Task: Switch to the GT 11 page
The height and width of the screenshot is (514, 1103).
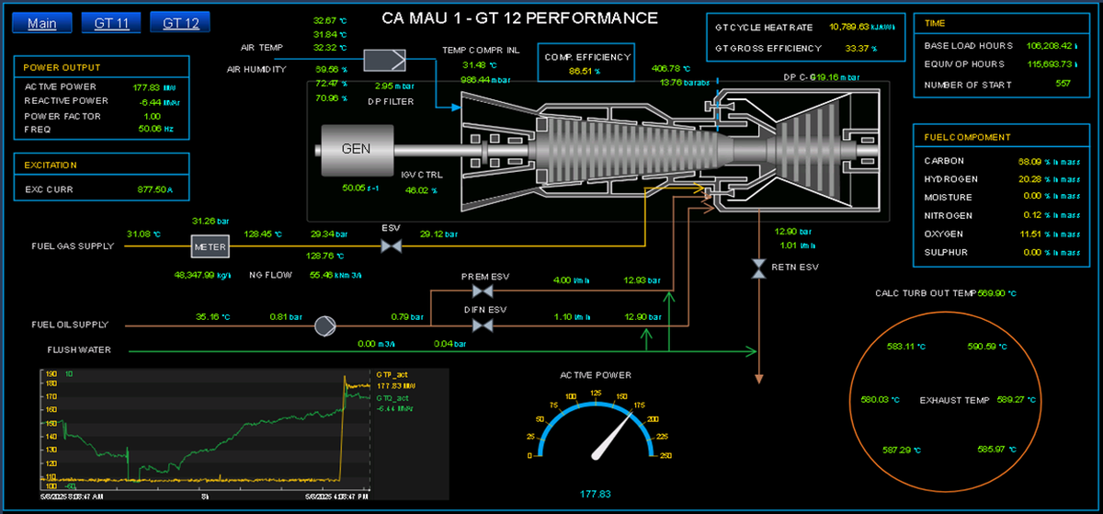Action: pos(111,23)
